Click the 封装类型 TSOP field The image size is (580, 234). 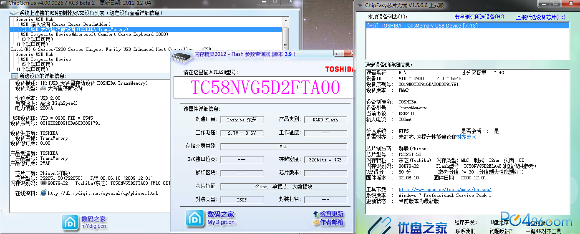pyautogui.click(x=242, y=200)
